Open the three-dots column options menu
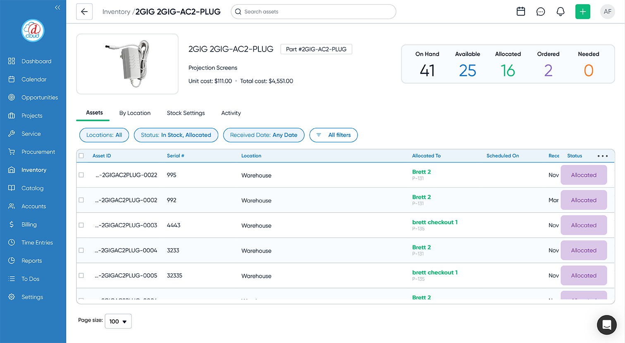This screenshot has width=625, height=343. tap(603, 156)
